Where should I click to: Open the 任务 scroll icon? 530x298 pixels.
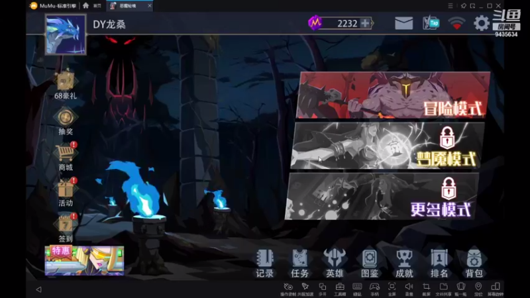point(300,263)
